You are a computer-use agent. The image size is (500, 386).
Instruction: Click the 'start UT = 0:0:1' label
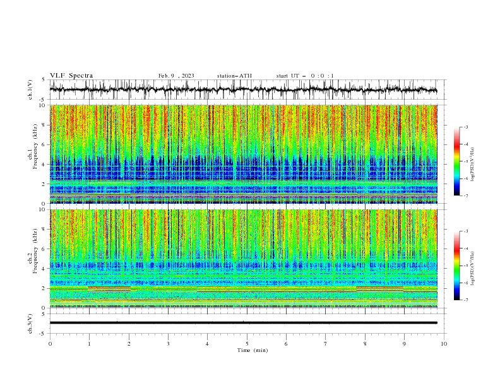tap(305, 76)
